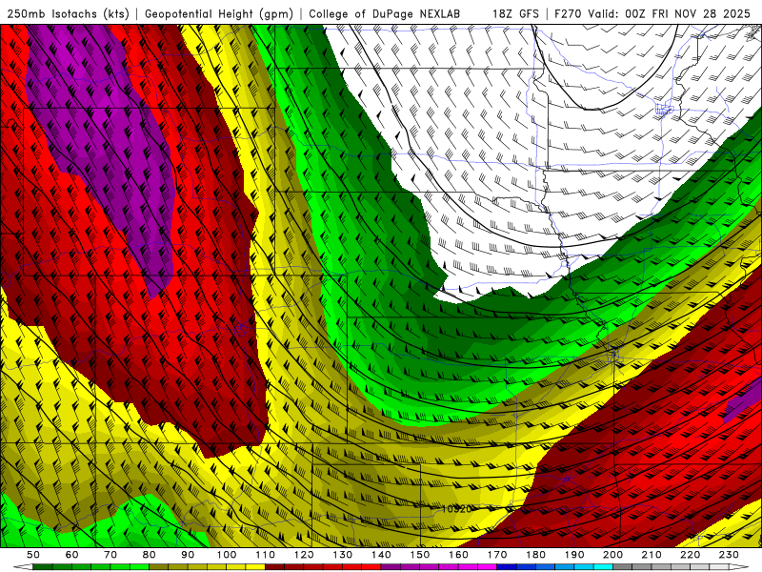762x572 pixels.
Task: Click the '60' value on the legend scale
Action: coord(72,555)
